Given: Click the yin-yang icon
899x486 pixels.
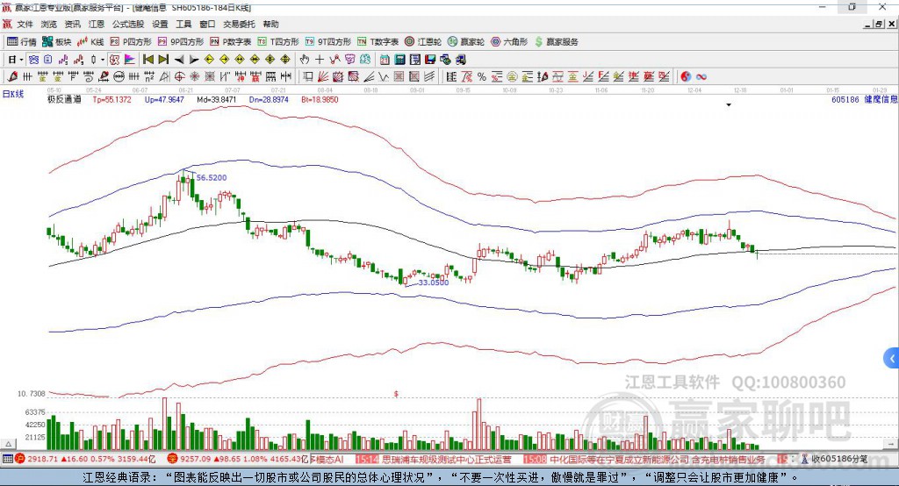Looking at the screenshot, I should 685,76.
